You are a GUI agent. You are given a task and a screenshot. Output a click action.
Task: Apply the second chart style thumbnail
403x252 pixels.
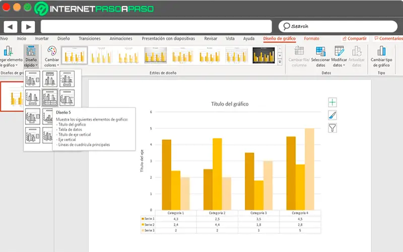pyautogui.click(x=102, y=55)
